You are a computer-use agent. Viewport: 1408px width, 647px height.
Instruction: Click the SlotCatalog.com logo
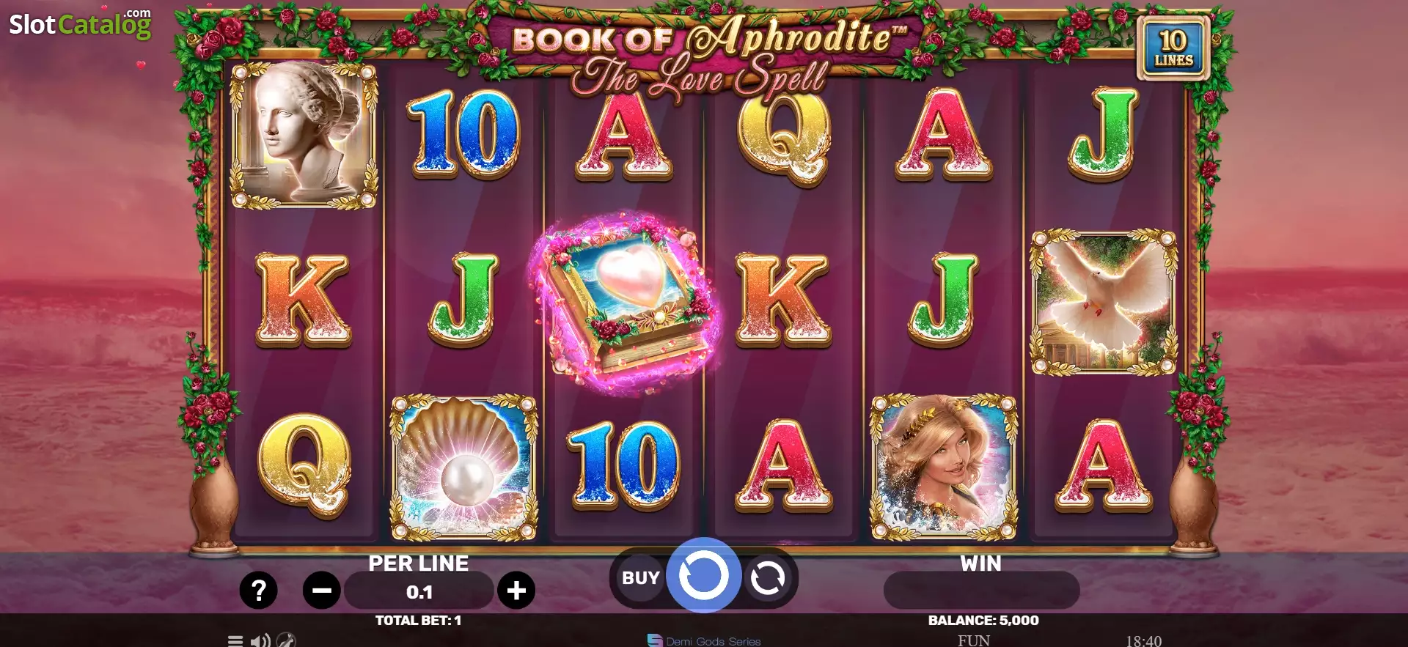(80, 24)
